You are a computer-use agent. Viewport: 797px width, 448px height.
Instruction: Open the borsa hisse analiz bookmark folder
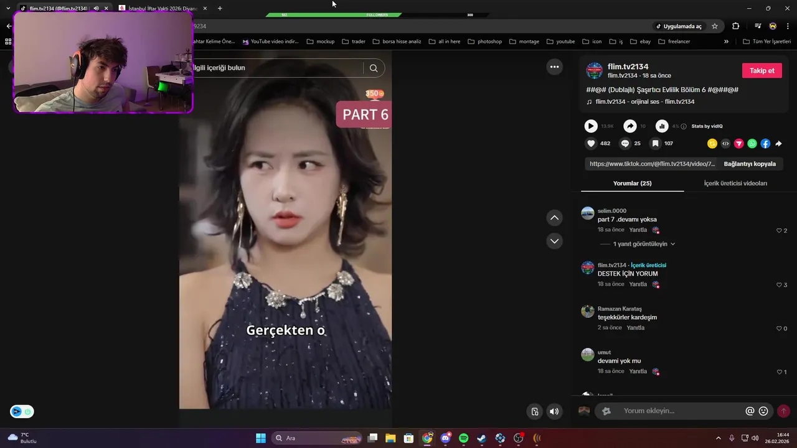click(397, 41)
